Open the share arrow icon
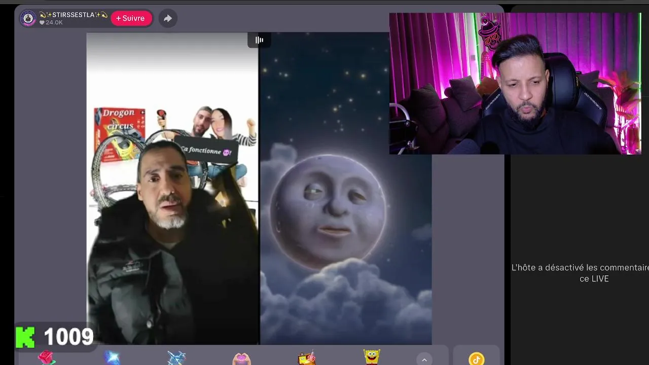Viewport: 649px width, 365px height. [167, 19]
